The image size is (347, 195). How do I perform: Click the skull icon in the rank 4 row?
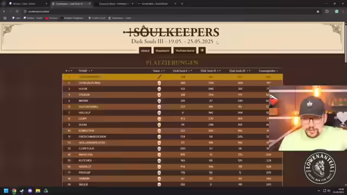pos(159,95)
